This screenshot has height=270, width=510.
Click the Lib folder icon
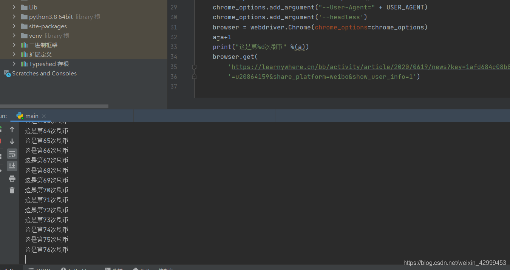pyautogui.click(x=24, y=7)
